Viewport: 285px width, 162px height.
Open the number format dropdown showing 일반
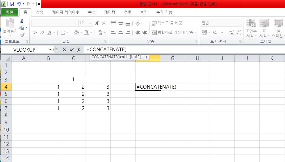[x=240, y=23]
